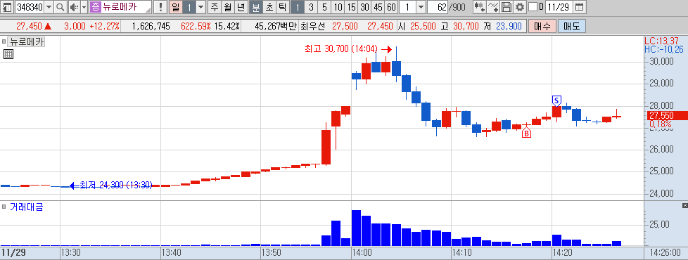Expand the dropdown arrow next to speaker

[x=84, y=7]
